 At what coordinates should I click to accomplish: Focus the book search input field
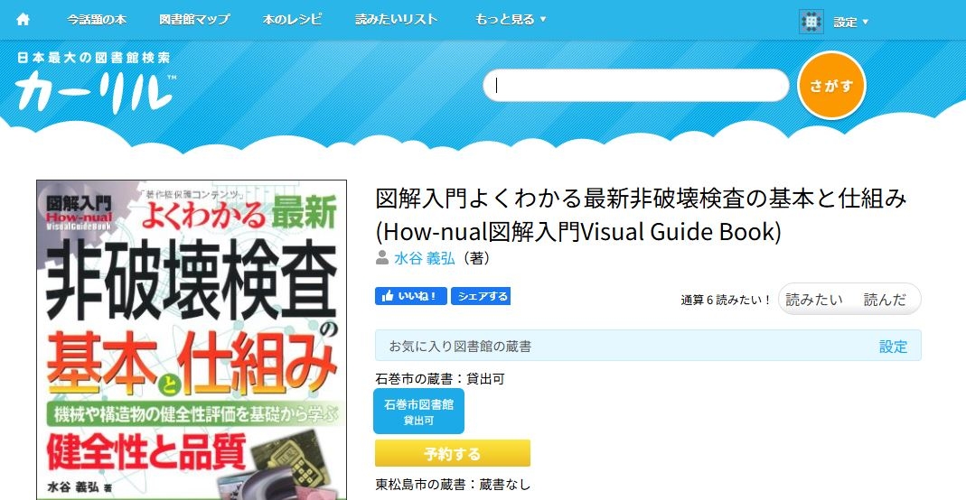pos(636,86)
